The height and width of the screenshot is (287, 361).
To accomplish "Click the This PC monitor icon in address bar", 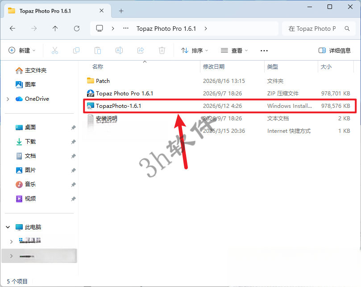I will pos(100,29).
